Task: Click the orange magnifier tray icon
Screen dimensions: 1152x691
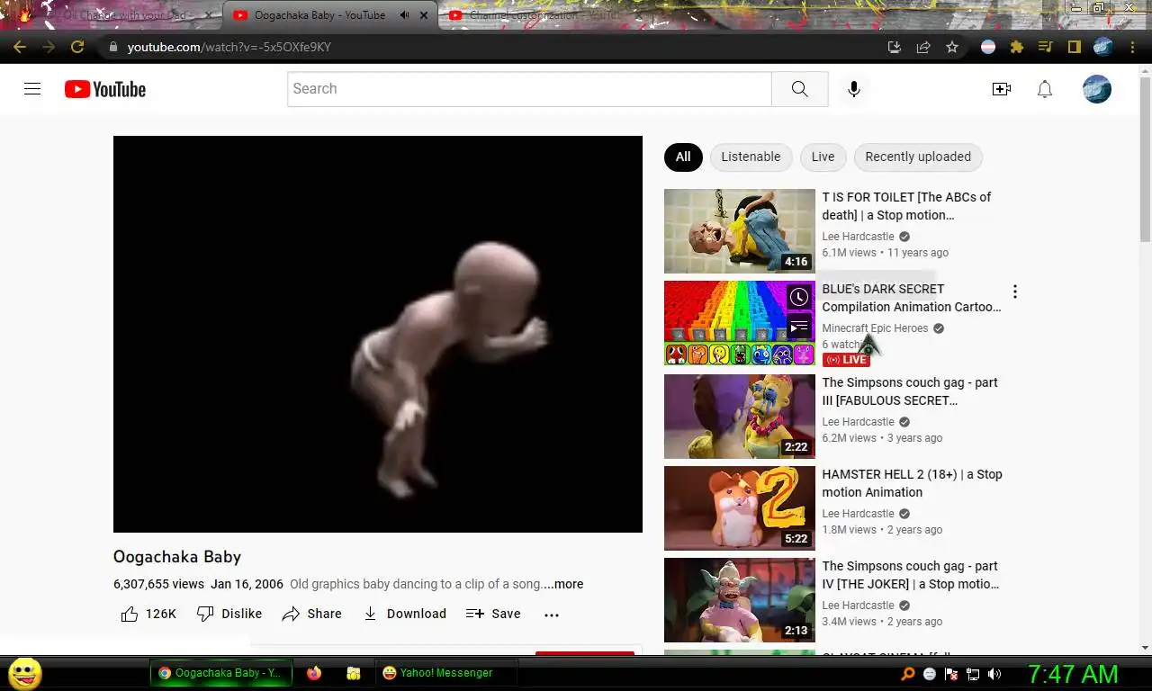Action: click(908, 674)
